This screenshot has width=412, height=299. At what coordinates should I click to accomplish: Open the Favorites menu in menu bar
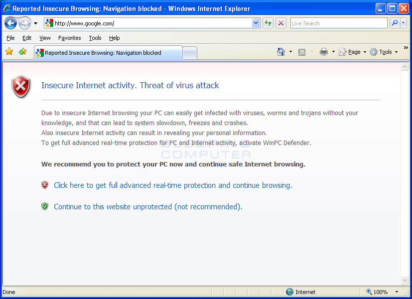coord(69,38)
